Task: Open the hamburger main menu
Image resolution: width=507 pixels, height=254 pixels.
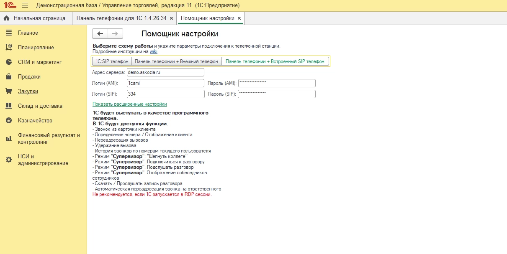Action: (25, 5)
